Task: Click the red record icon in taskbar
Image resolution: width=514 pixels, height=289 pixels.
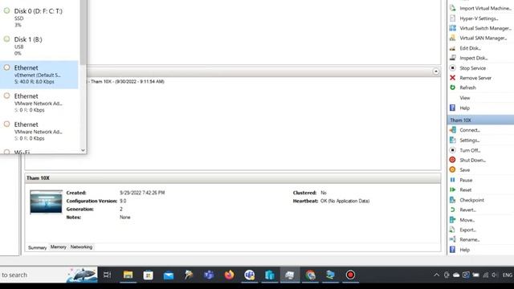Action: click(x=350, y=275)
